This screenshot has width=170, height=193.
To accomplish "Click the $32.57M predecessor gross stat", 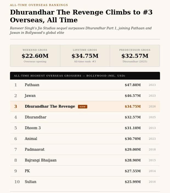I will [135, 56].
